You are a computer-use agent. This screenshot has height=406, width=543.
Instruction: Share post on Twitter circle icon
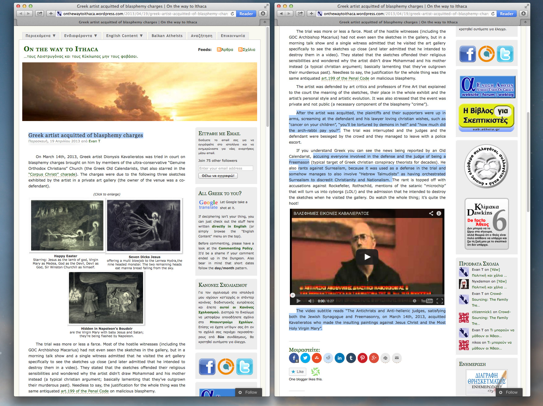pos(305,358)
